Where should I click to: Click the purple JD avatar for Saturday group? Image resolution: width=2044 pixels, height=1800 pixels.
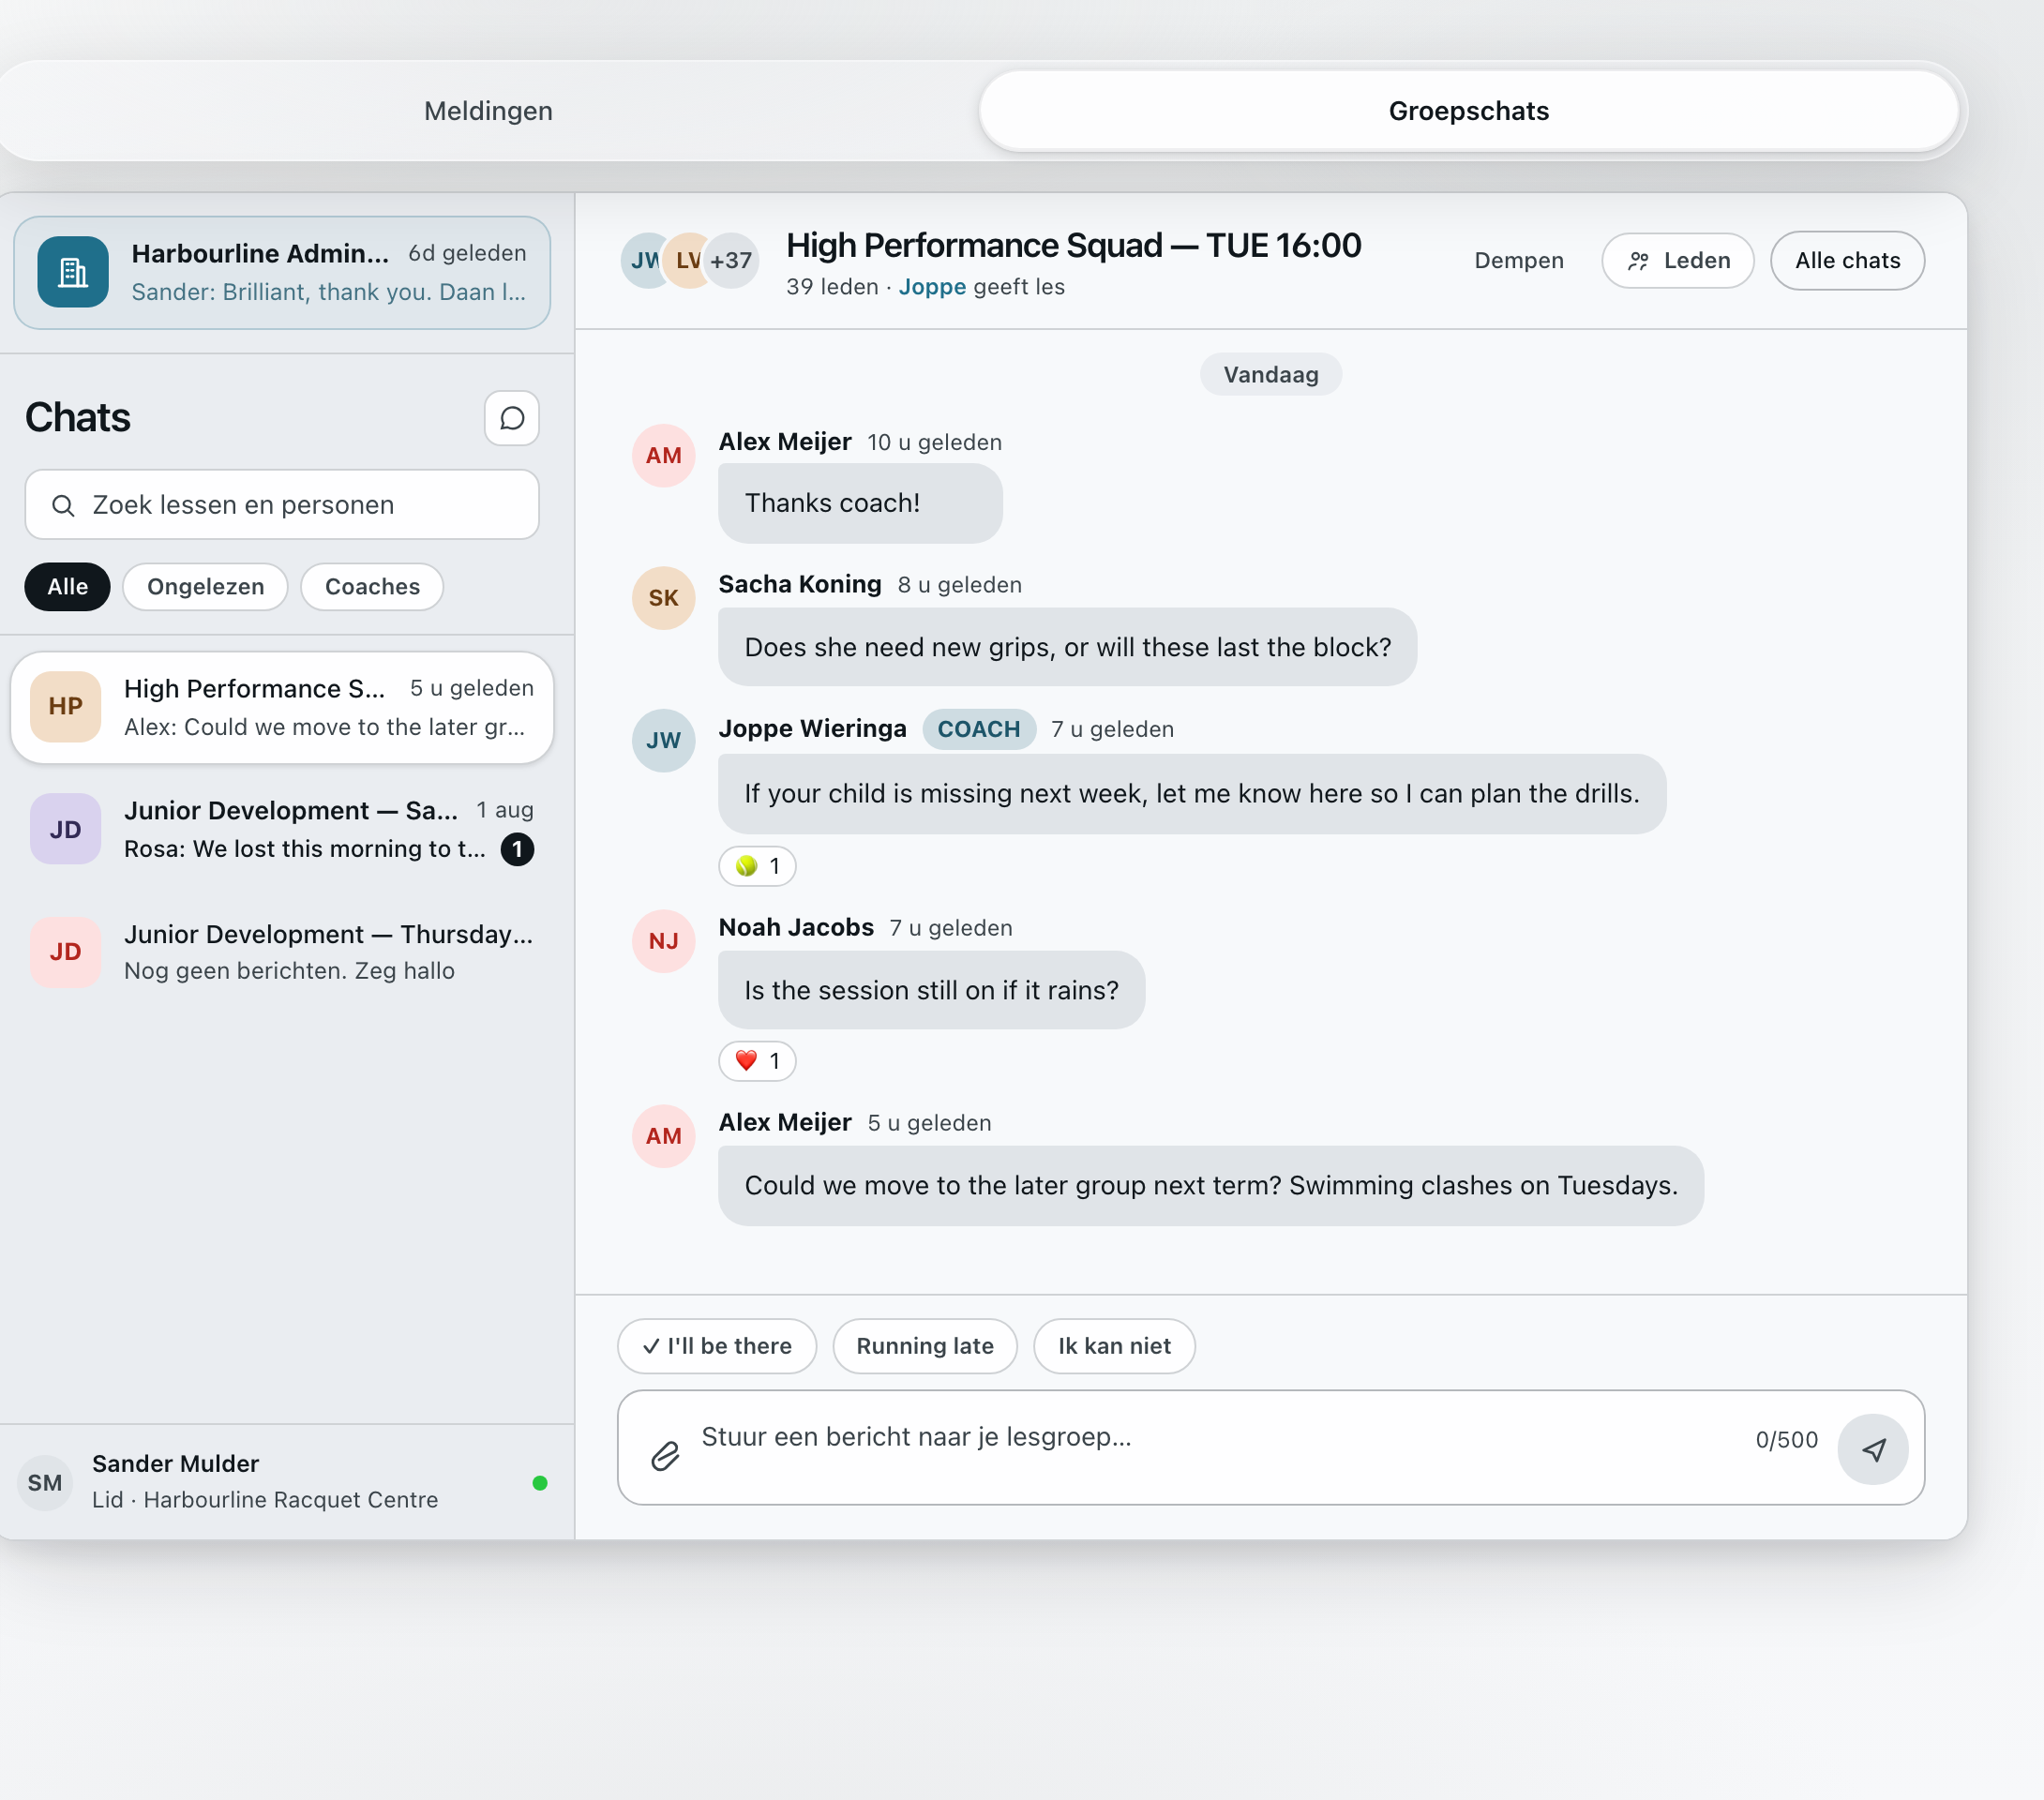tap(65, 829)
